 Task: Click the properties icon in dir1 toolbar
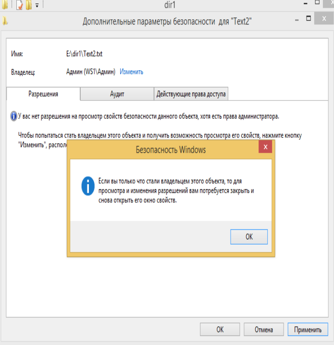point(19,5)
